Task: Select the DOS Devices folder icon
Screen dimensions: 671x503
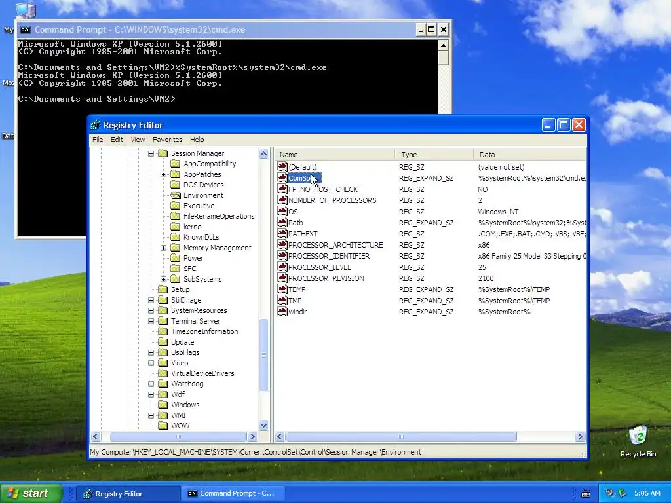Action: [175, 184]
